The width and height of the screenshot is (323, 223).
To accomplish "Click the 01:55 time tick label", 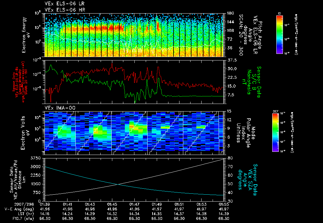I will [224, 204].
